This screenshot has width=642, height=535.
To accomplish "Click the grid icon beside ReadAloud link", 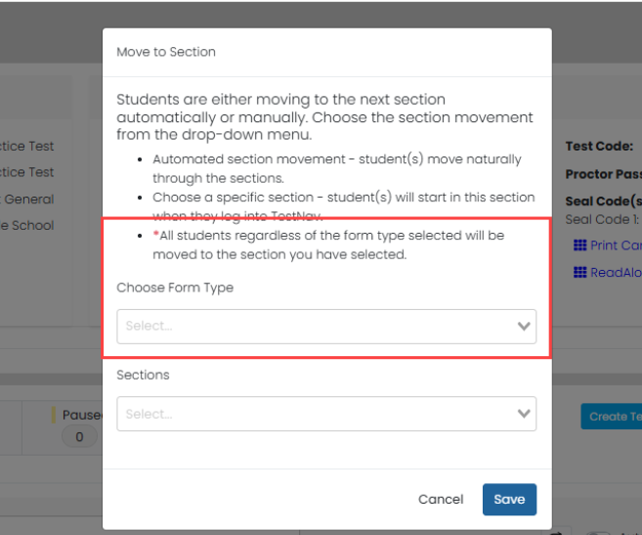I will (x=579, y=272).
